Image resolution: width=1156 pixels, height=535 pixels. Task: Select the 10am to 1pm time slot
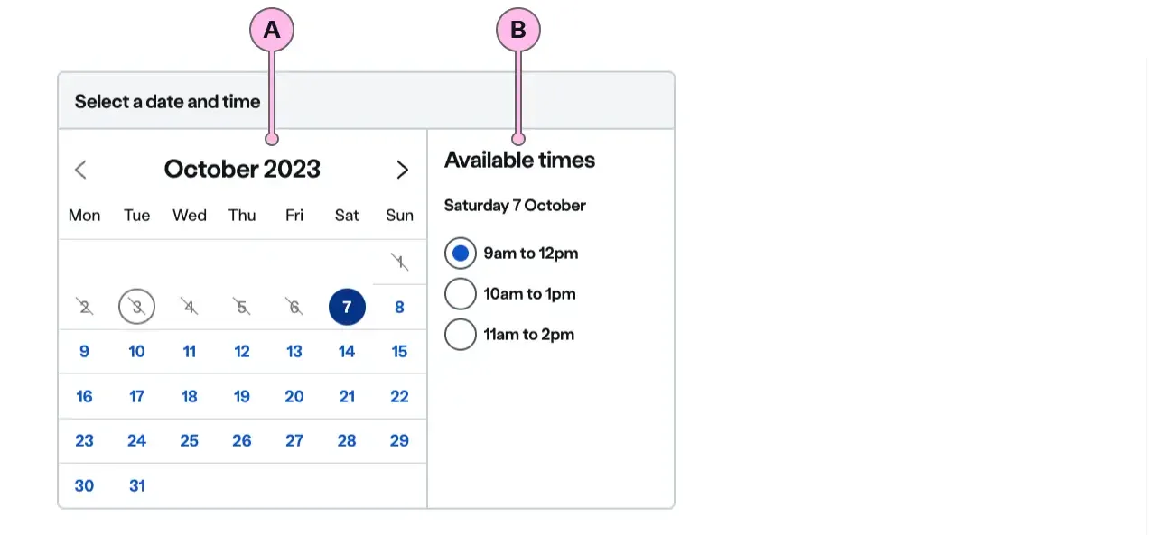pos(461,294)
